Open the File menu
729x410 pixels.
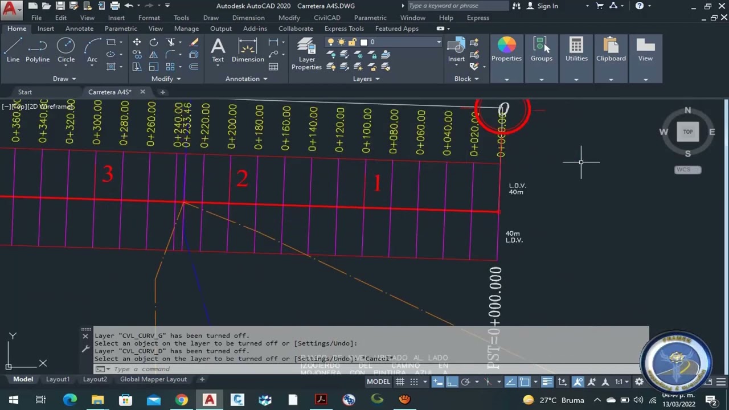tap(36, 18)
